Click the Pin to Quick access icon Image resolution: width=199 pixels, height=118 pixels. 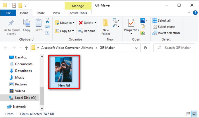tap(11, 24)
